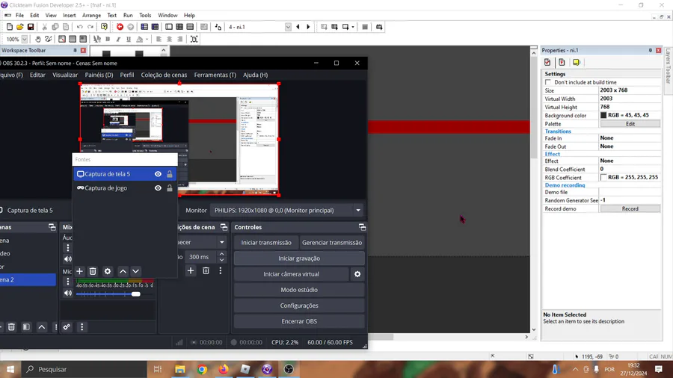Select Captura de jogo source row
This screenshot has height=378, width=673.
coord(124,188)
